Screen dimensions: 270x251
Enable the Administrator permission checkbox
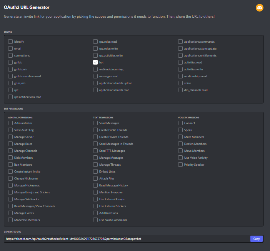click(10, 123)
